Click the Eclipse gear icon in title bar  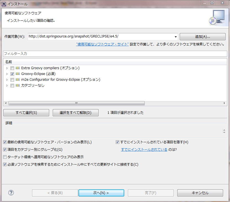[4, 4]
